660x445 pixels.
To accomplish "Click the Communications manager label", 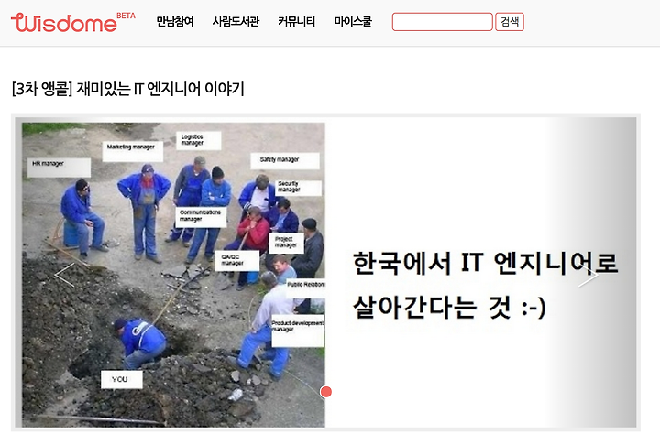I will (201, 217).
